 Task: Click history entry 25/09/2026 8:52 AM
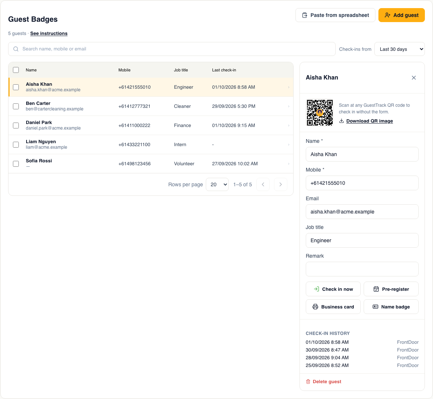click(x=327, y=366)
